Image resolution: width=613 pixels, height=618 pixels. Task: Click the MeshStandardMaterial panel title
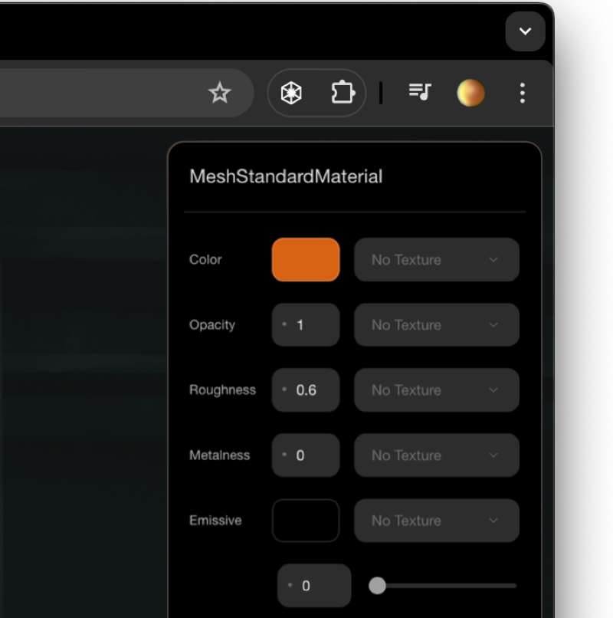pyautogui.click(x=286, y=176)
